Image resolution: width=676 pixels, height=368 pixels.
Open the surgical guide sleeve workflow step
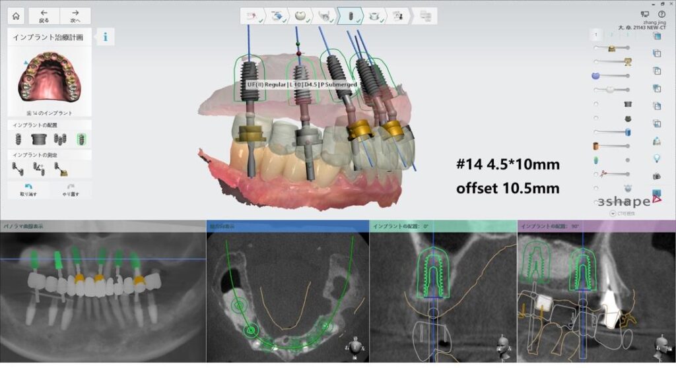(x=375, y=16)
